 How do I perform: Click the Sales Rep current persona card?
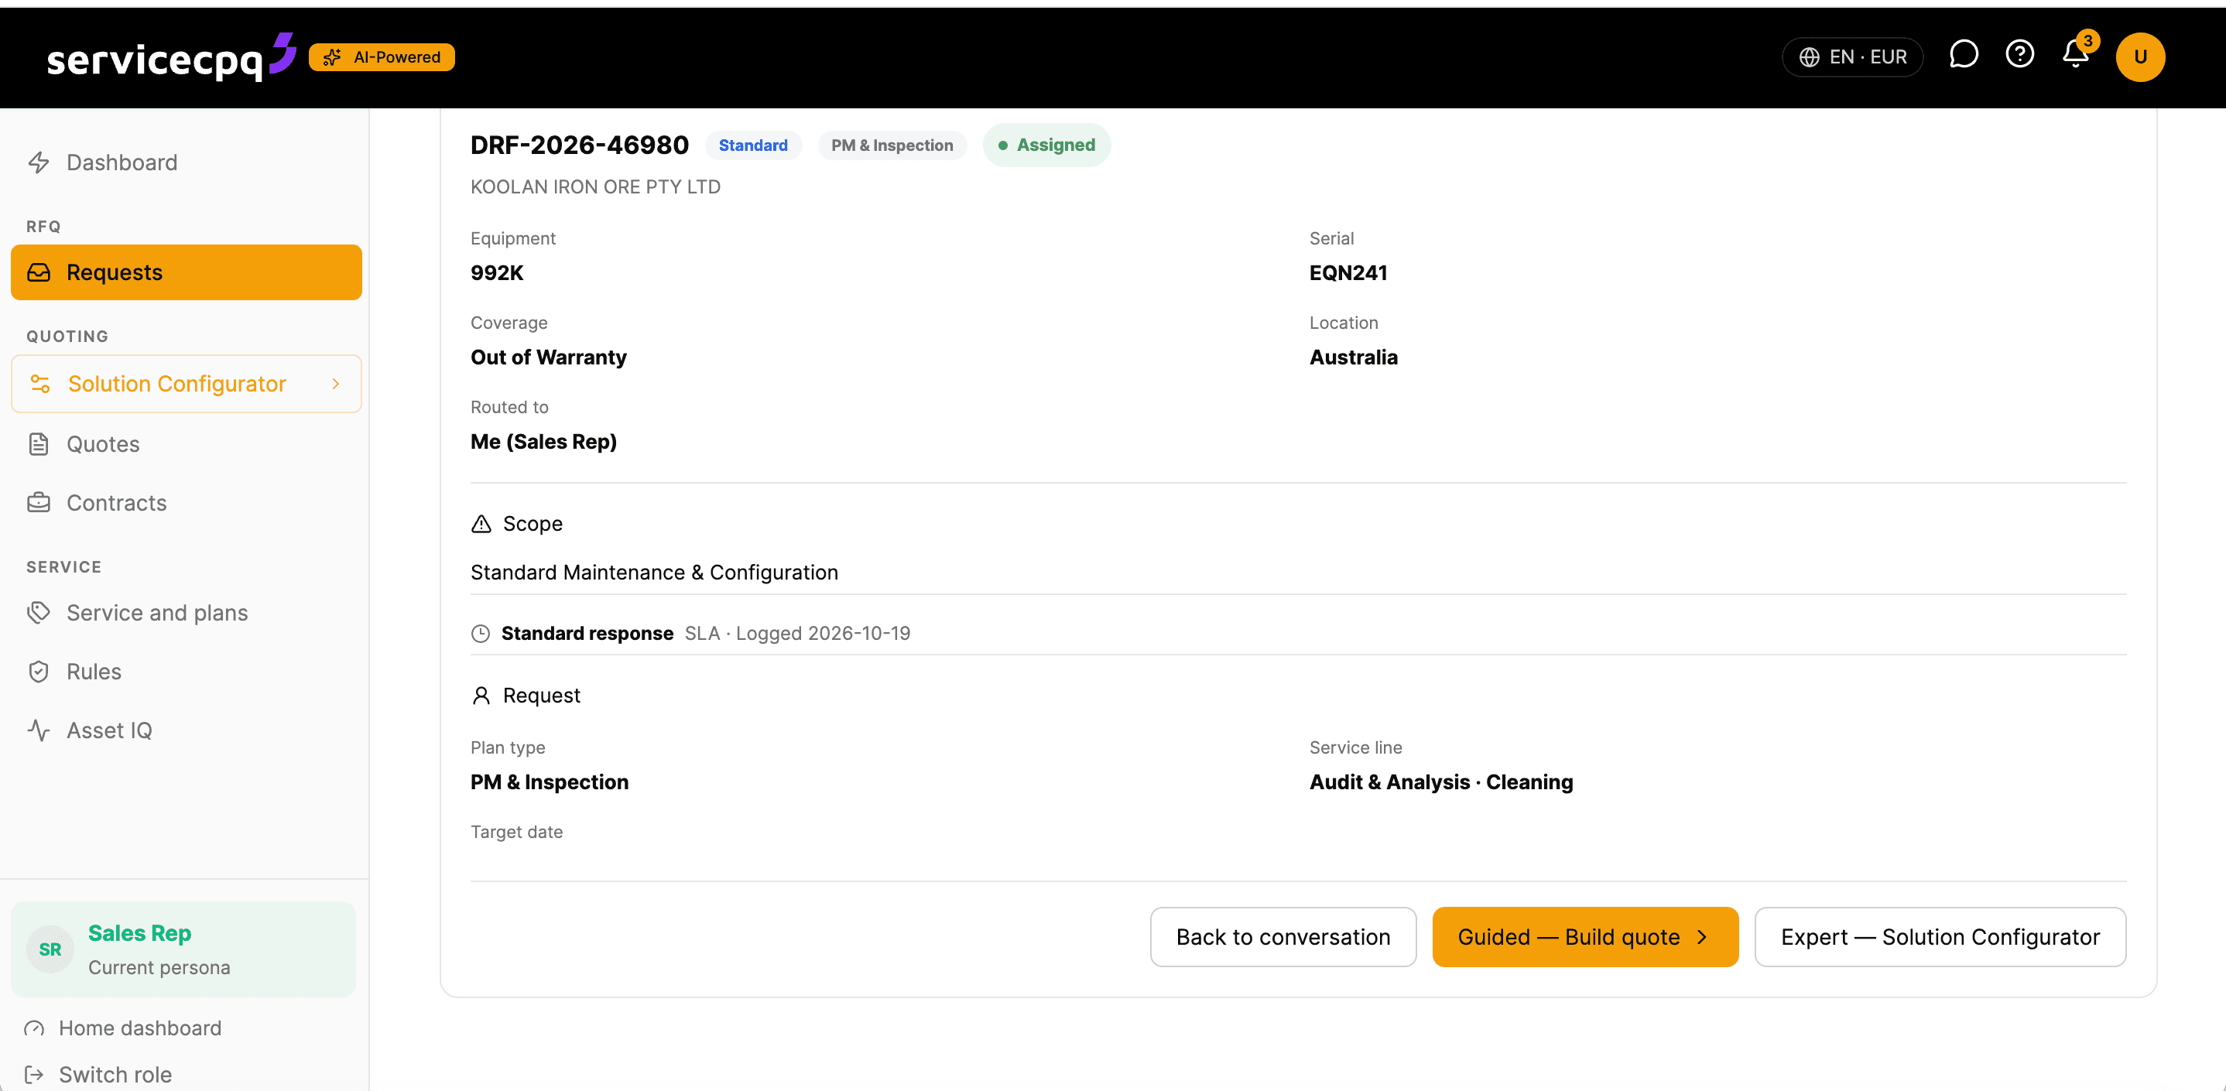(183, 949)
